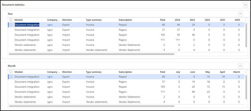
Task: Click the 2021 column header
Action: [222, 20]
